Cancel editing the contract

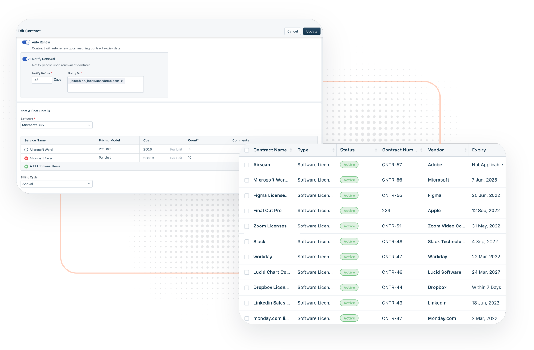pyautogui.click(x=292, y=31)
